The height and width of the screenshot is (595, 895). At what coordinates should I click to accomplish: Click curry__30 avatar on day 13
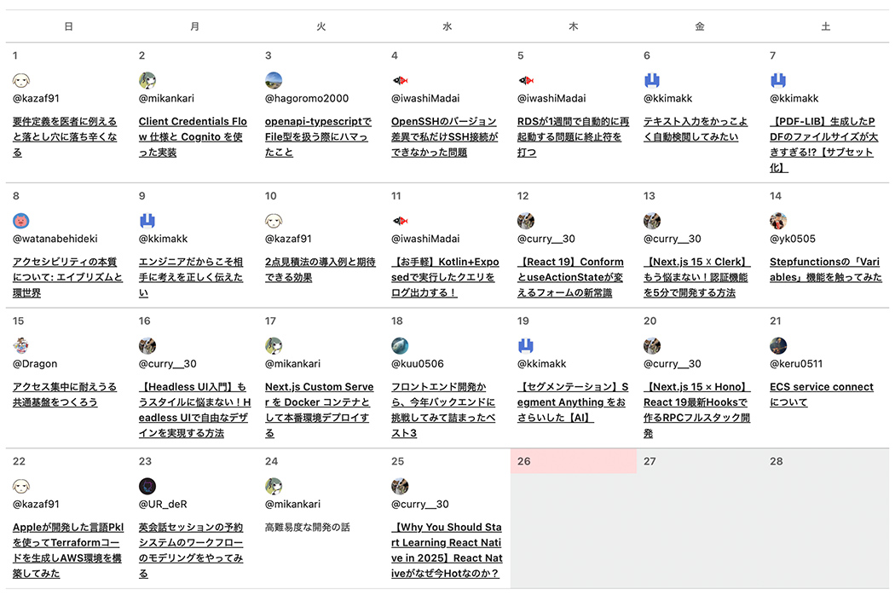pos(652,221)
